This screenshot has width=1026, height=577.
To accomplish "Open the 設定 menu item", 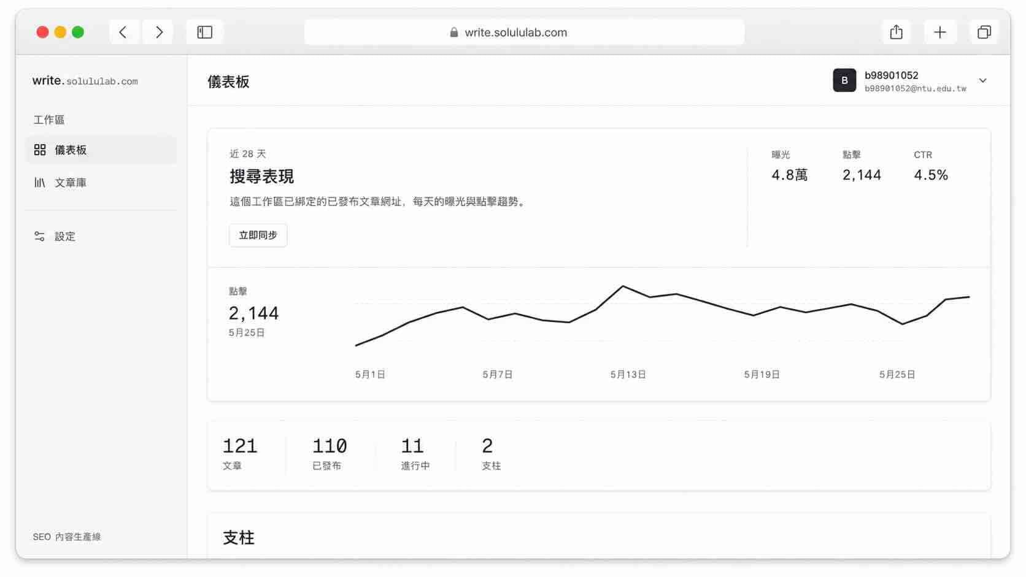I will coord(101,236).
